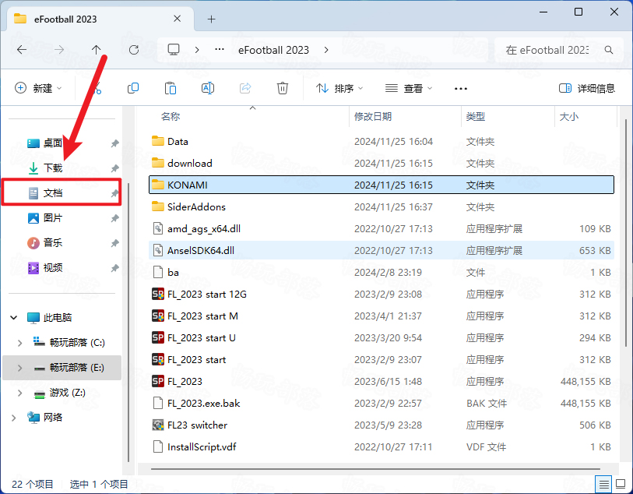The image size is (633, 494).
Task: Unpin Desktop from Quick access
Action: pyautogui.click(x=115, y=143)
